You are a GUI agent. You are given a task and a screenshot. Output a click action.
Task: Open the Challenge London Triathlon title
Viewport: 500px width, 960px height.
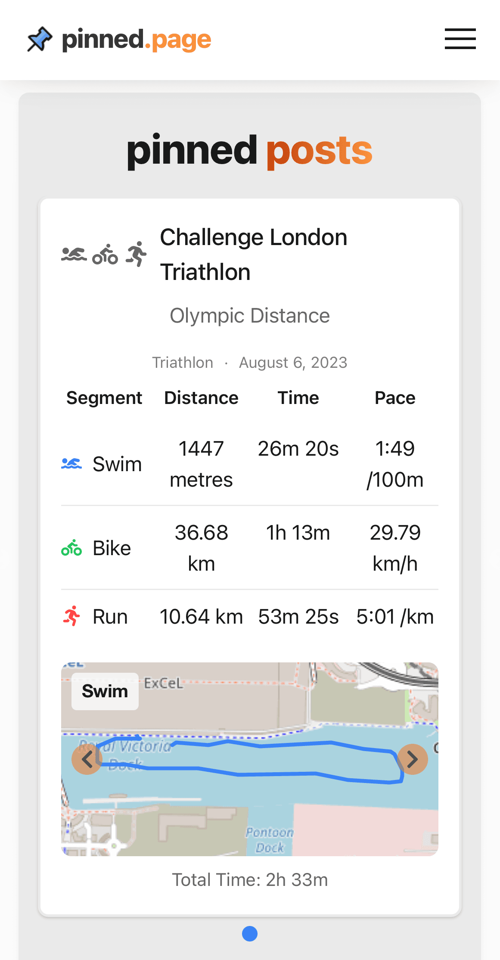(x=254, y=255)
